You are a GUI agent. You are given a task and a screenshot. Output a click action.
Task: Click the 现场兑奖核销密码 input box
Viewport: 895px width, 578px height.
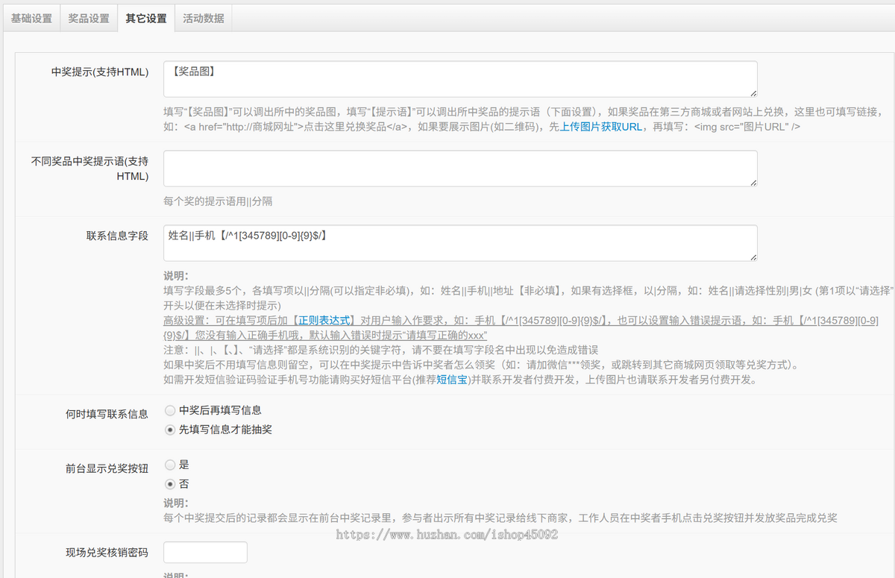pos(205,553)
